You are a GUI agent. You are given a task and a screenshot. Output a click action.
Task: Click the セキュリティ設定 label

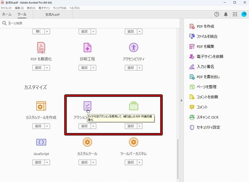click(x=209, y=127)
